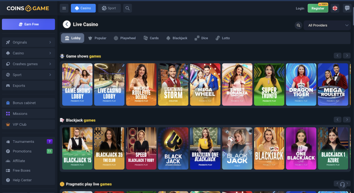Screen dimensions: 354x193
Task: Click the Blackjack games section icon
Action: (x=62, y=120)
